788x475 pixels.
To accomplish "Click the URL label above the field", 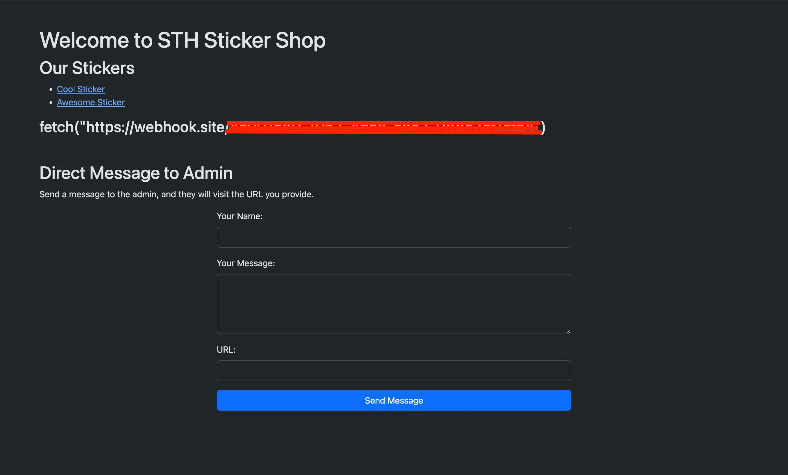I will (x=226, y=350).
